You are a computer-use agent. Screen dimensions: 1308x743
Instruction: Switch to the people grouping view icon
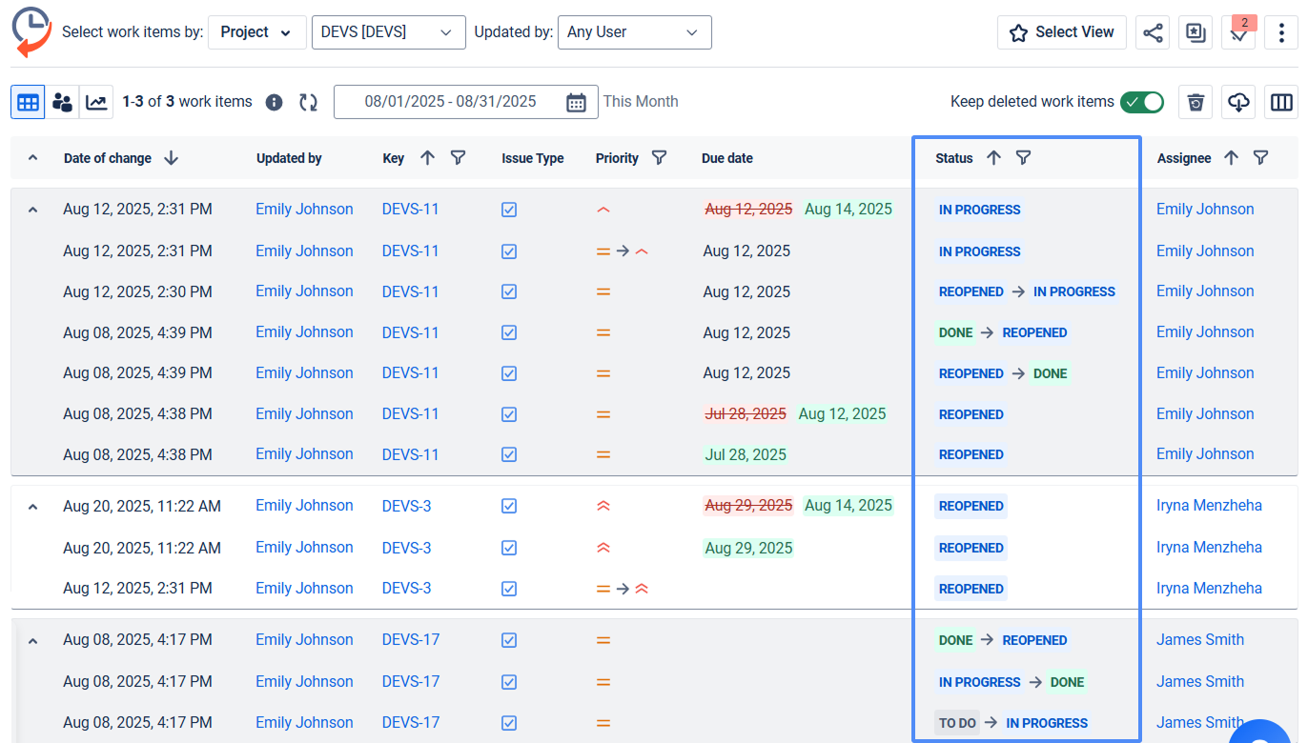(62, 101)
